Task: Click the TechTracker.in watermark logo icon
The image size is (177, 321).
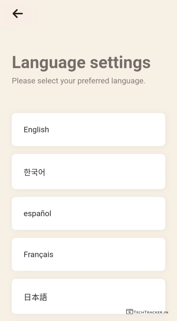Action: (x=129, y=312)
